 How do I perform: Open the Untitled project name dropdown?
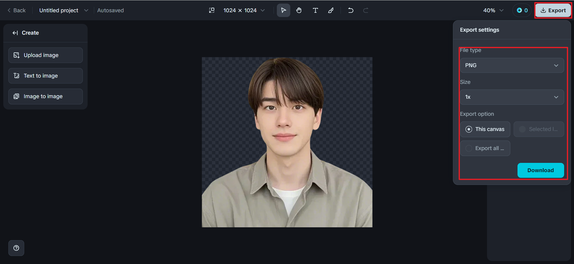[x=64, y=10]
